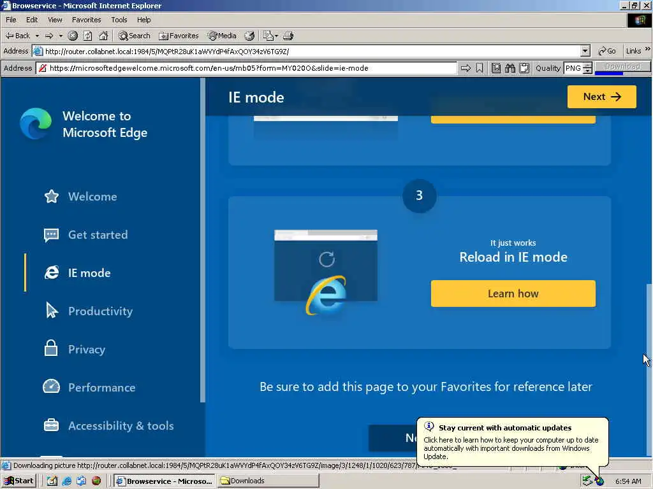Click the Download progress button
Screen dimensions: 653x489
(x=622, y=67)
